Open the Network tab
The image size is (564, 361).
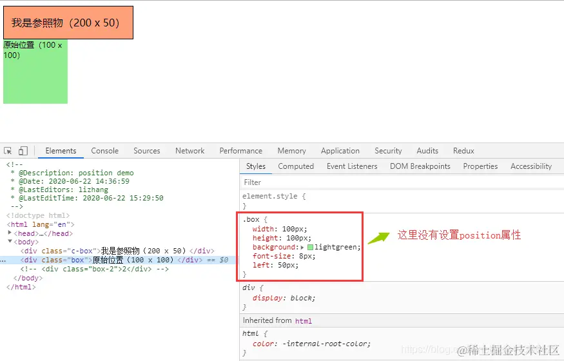pyautogui.click(x=190, y=151)
